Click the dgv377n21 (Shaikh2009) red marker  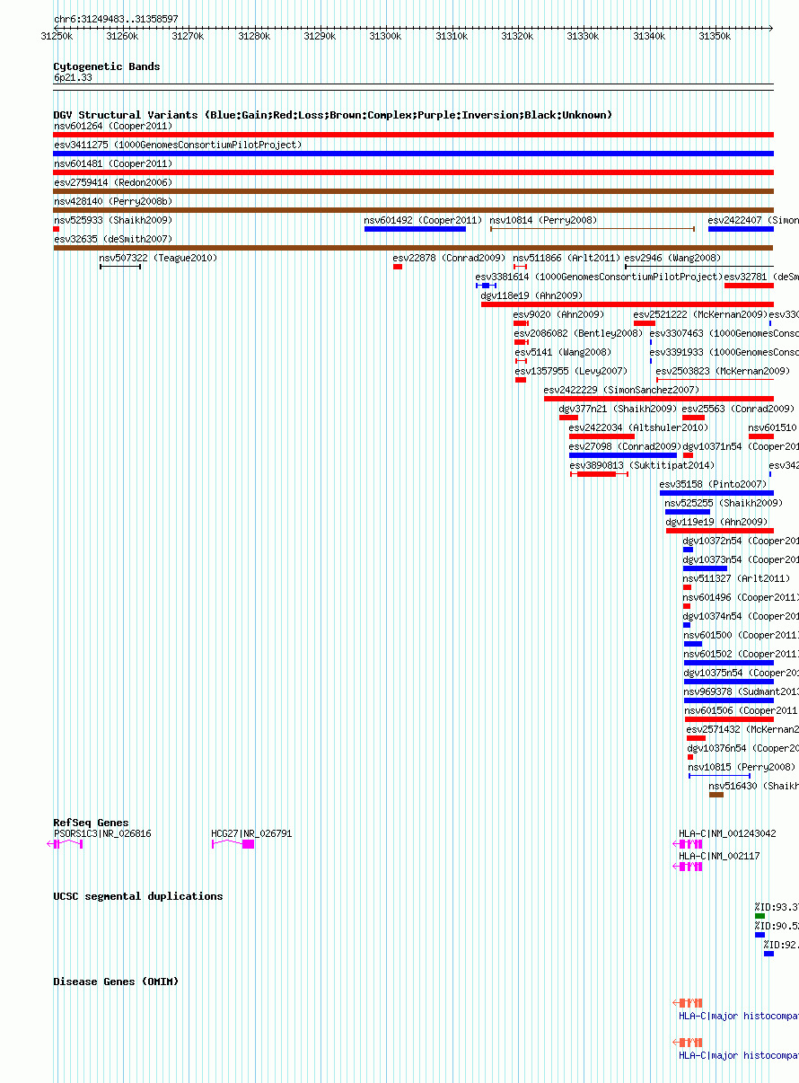(x=568, y=418)
